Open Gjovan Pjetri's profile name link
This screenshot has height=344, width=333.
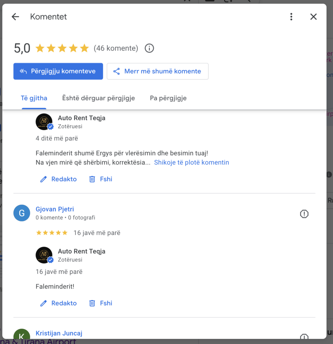pos(55,209)
